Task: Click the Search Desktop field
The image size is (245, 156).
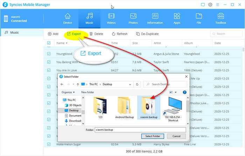Action: [x=165, y=84]
